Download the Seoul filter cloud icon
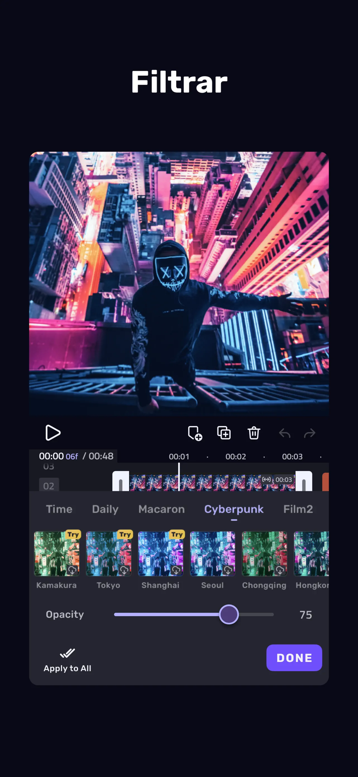 (x=228, y=570)
